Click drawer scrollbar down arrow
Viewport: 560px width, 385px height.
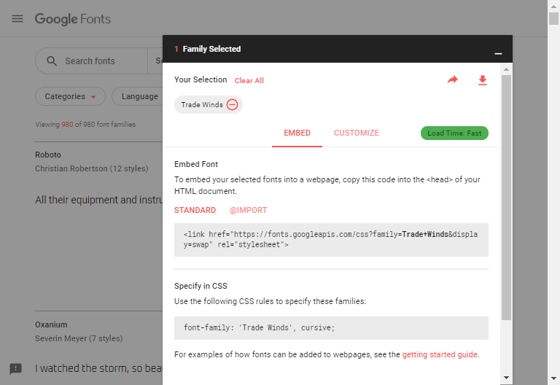506,378
